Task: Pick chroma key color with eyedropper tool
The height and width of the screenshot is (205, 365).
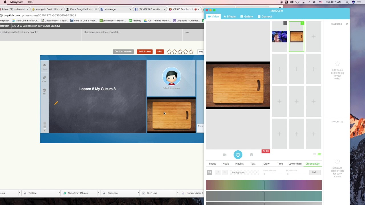Action: point(218,172)
